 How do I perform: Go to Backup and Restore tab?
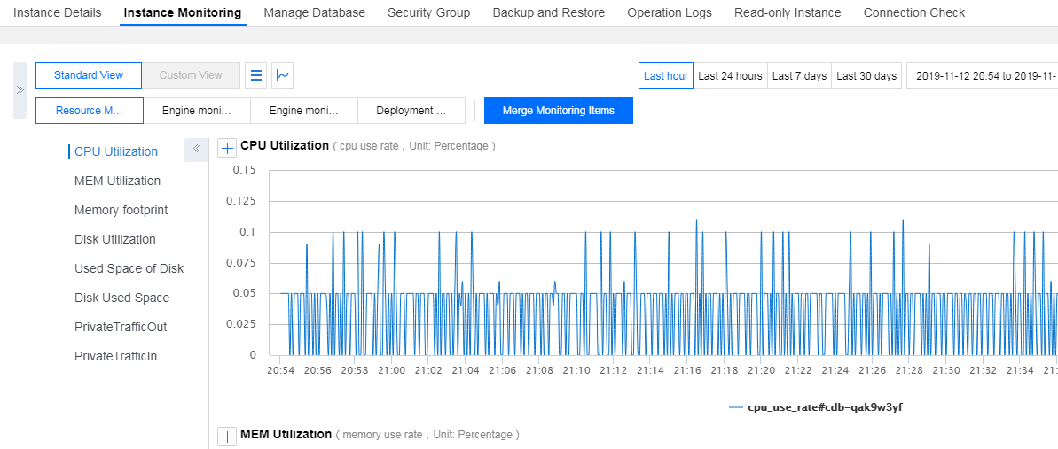click(548, 13)
